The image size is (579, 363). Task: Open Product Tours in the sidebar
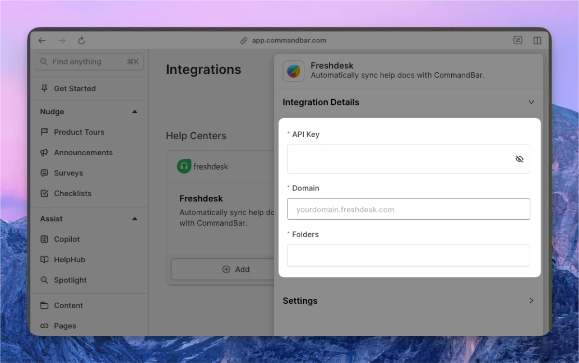(79, 132)
